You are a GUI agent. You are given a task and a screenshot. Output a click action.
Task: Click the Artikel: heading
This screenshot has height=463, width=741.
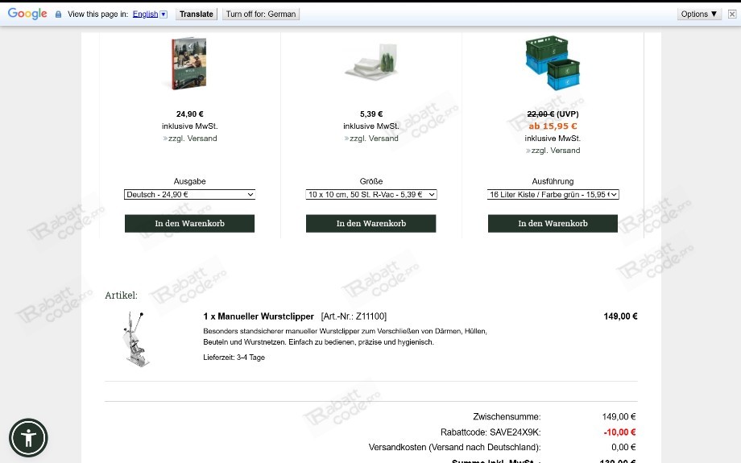pyautogui.click(x=122, y=296)
